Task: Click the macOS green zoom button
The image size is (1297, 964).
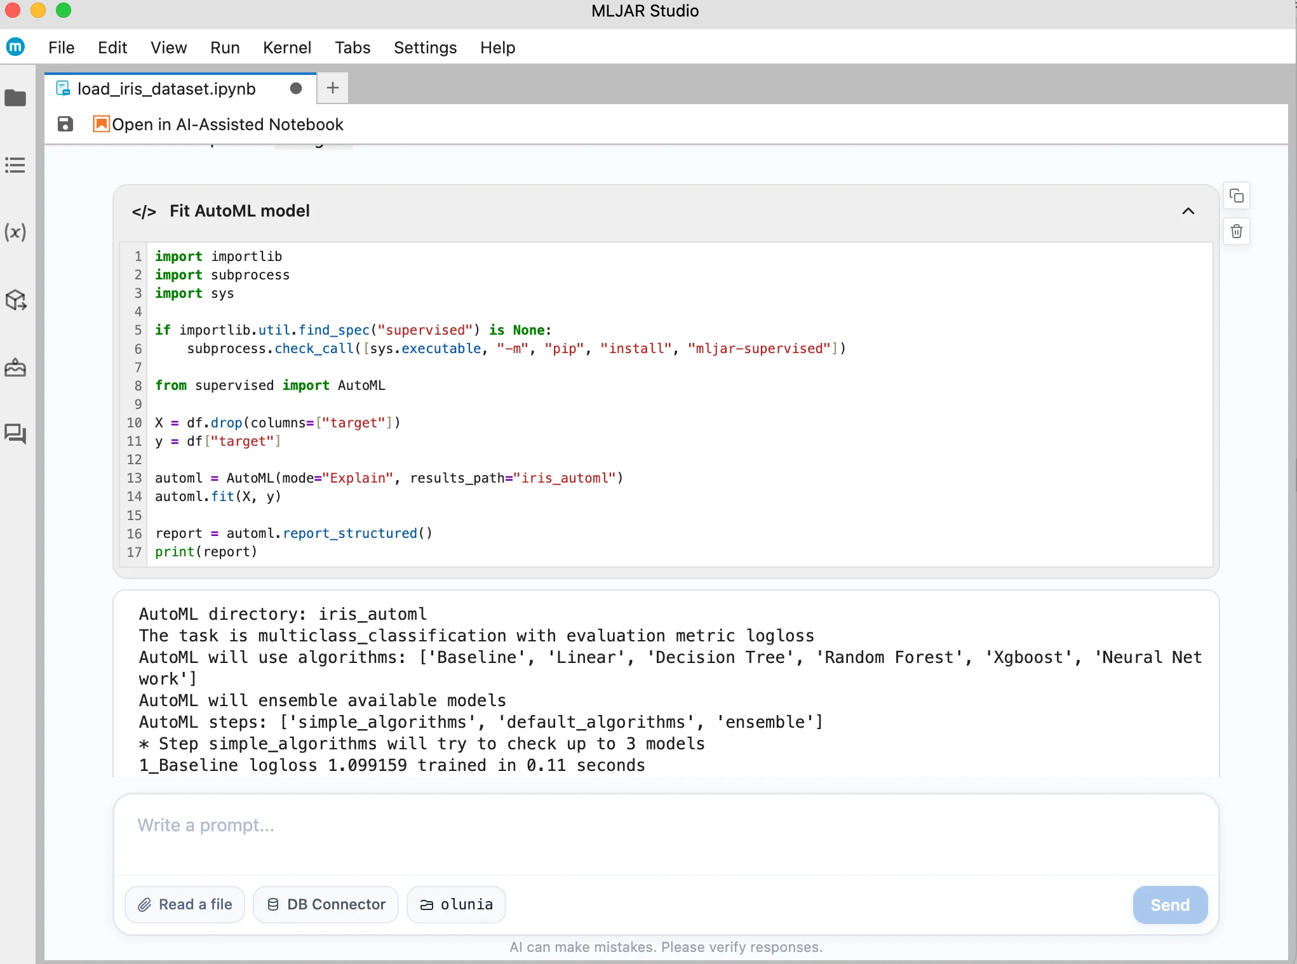Action: [x=64, y=10]
